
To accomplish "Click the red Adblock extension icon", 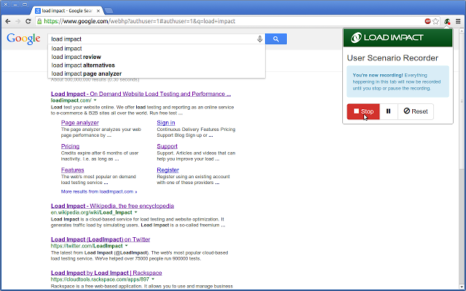I will pos(428,22).
